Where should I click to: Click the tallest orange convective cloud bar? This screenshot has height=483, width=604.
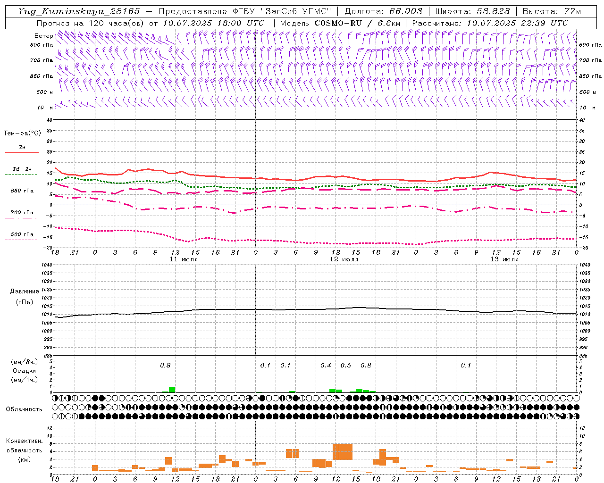(x=343, y=452)
